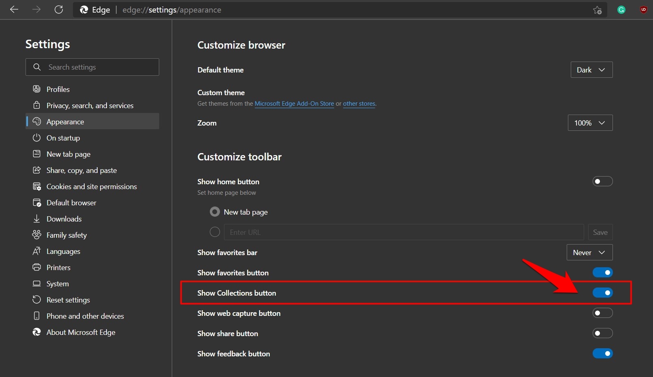Click the Cookies and site permissions icon

36,186
